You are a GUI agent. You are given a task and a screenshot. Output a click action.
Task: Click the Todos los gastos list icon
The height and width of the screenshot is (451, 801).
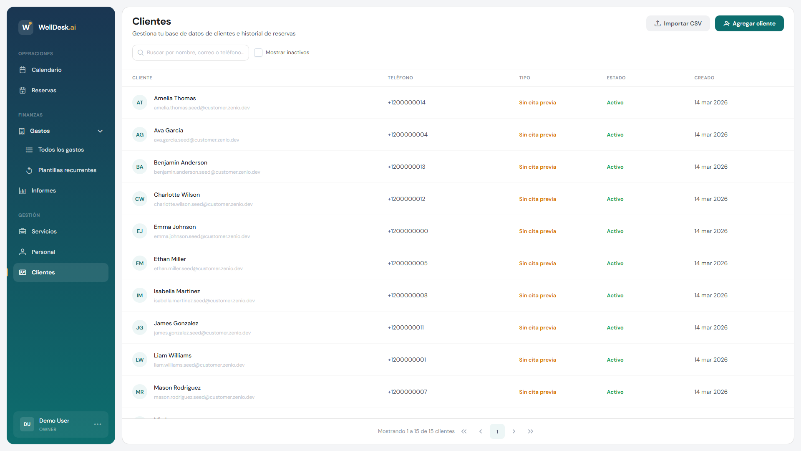pos(29,149)
